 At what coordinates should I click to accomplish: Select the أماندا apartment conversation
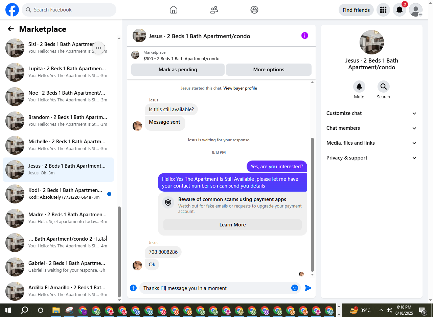(x=58, y=243)
